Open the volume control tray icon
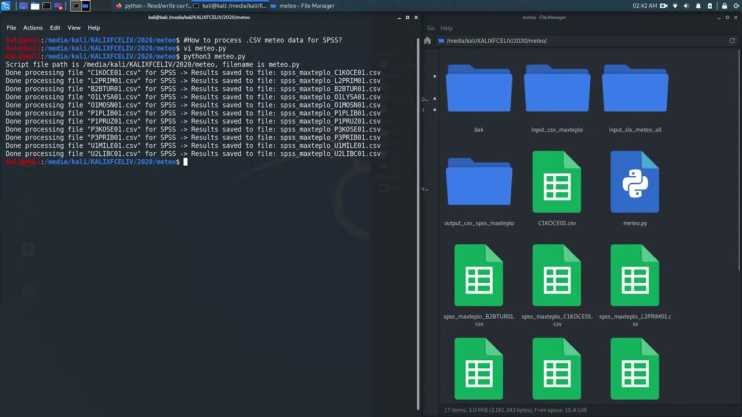The height and width of the screenshot is (417, 742). point(687,6)
